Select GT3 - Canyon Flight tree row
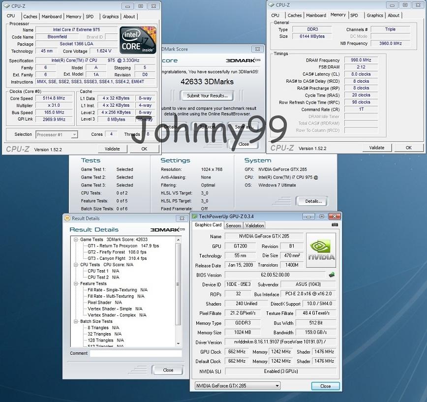 [x=117, y=258]
